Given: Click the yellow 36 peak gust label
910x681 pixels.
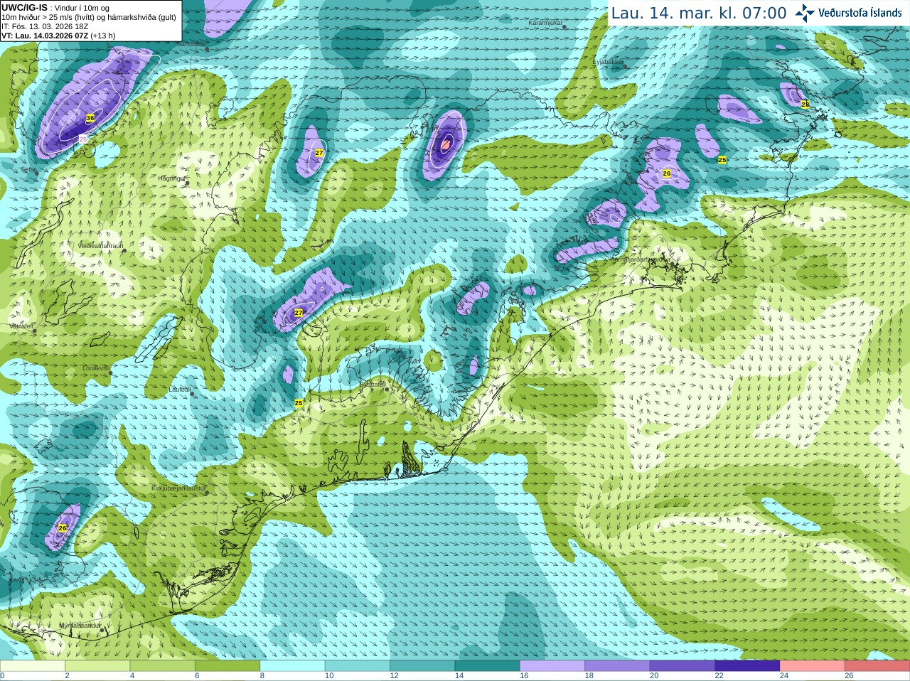Looking at the screenshot, I should click(x=90, y=118).
